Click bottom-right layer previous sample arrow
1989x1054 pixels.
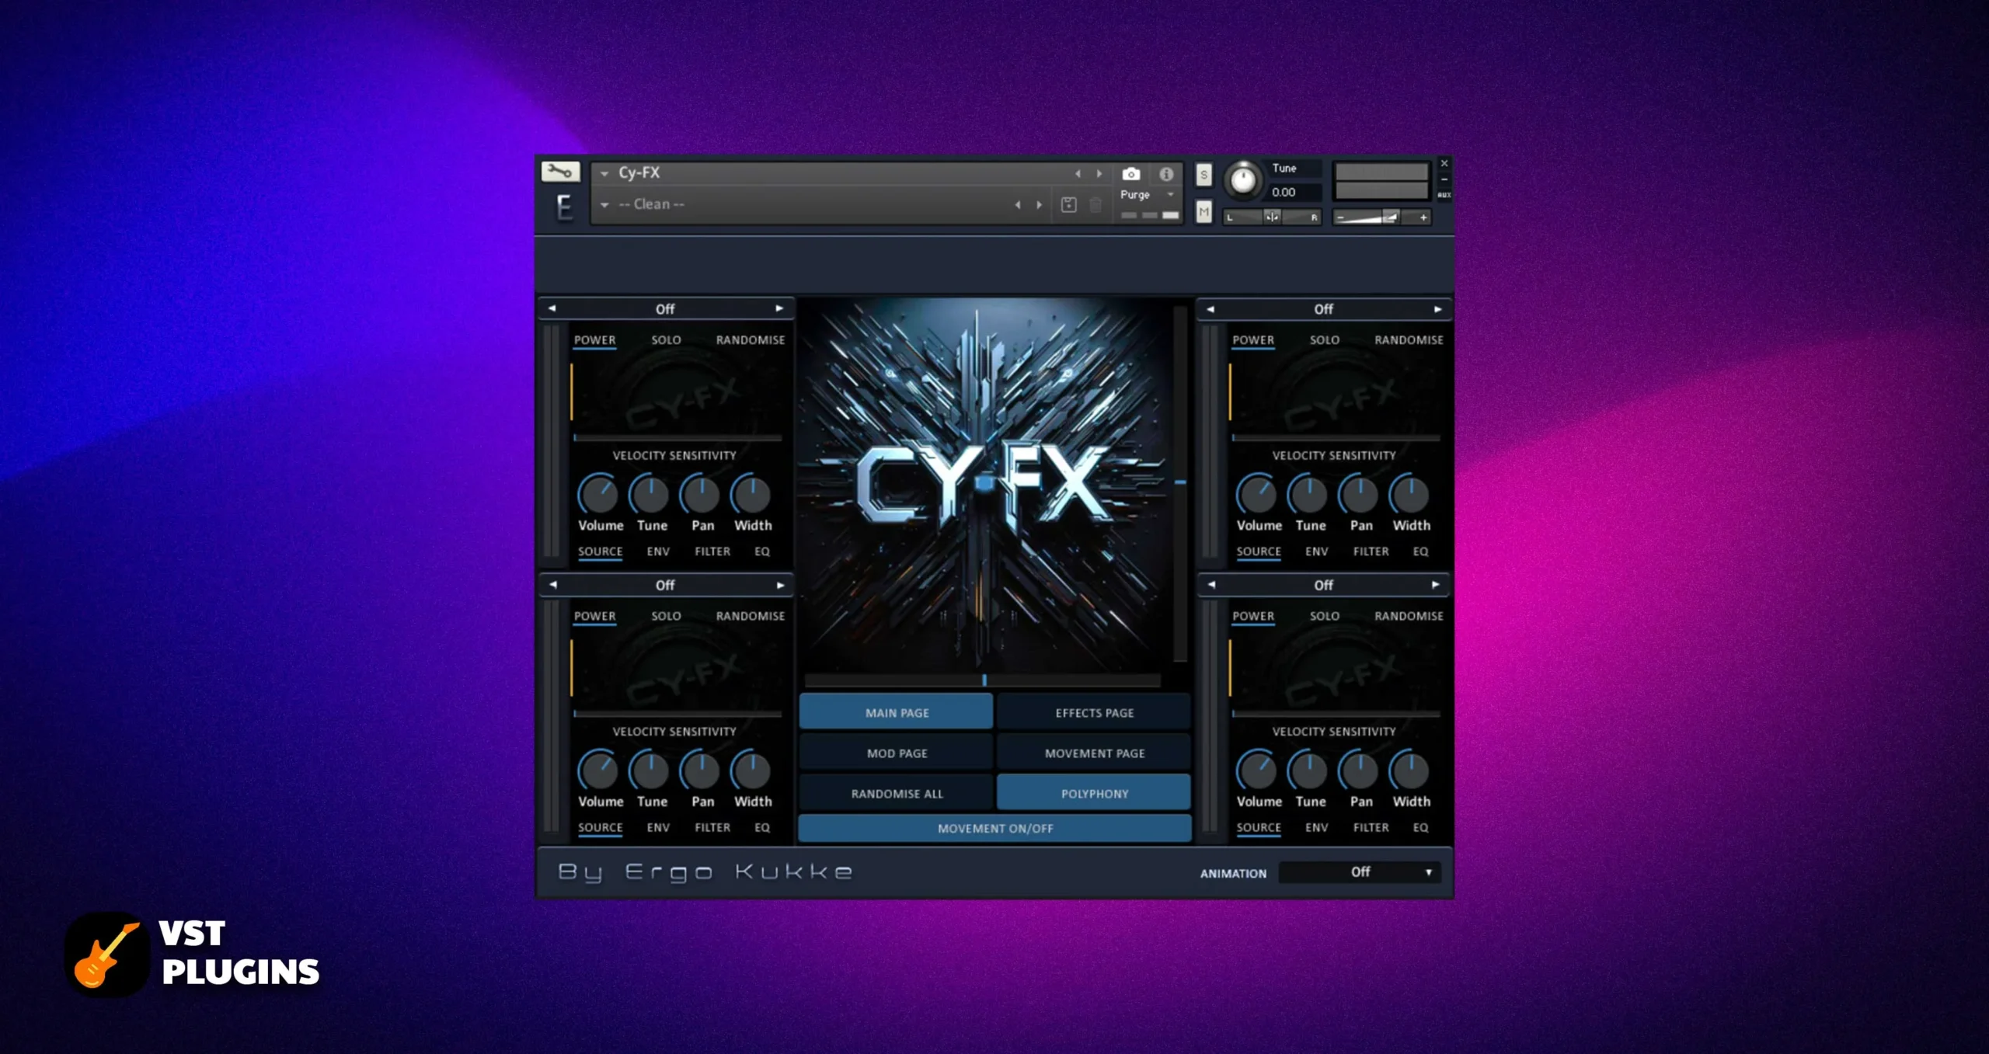(x=1211, y=585)
